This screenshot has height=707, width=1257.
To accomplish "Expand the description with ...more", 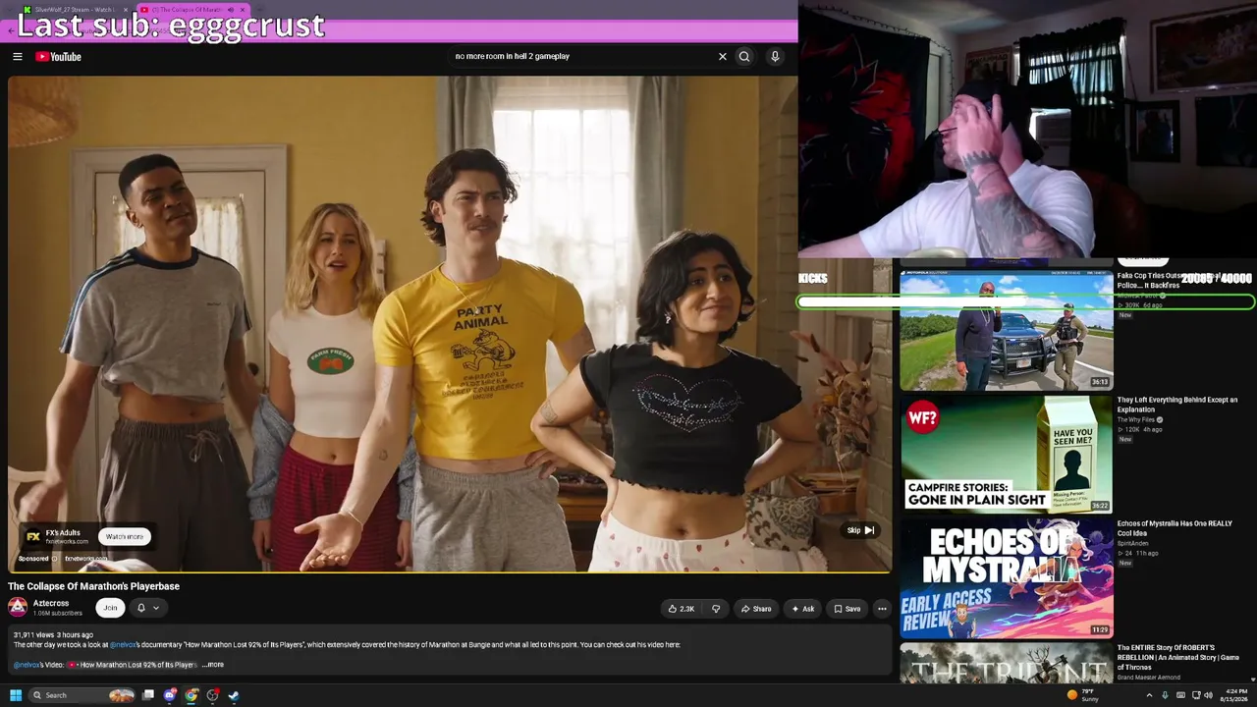I will pos(213,665).
